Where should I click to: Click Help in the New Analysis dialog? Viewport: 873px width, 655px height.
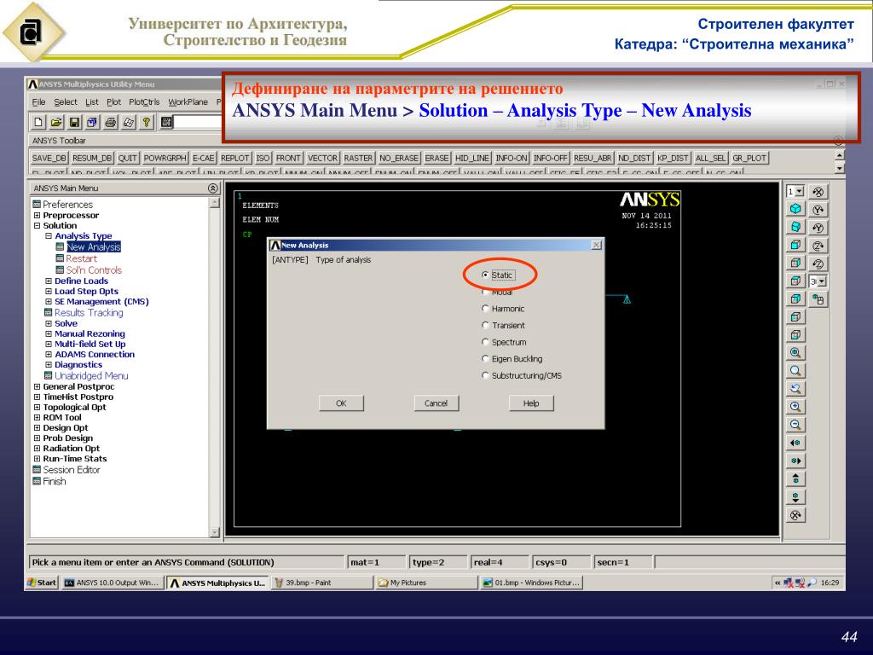531,403
